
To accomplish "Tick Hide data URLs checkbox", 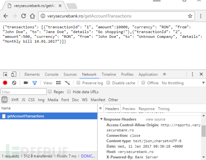I will click(69, 92).
